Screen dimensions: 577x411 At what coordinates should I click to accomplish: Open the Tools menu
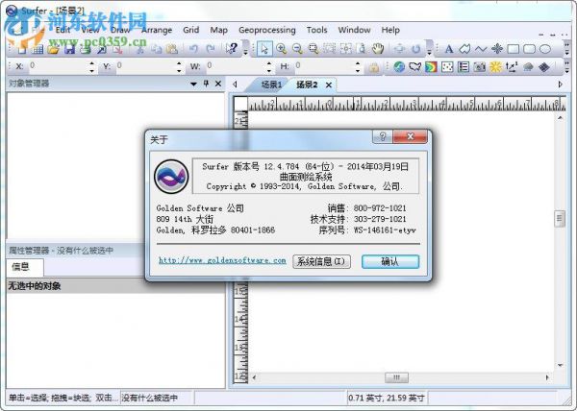click(x=316, y=30)
